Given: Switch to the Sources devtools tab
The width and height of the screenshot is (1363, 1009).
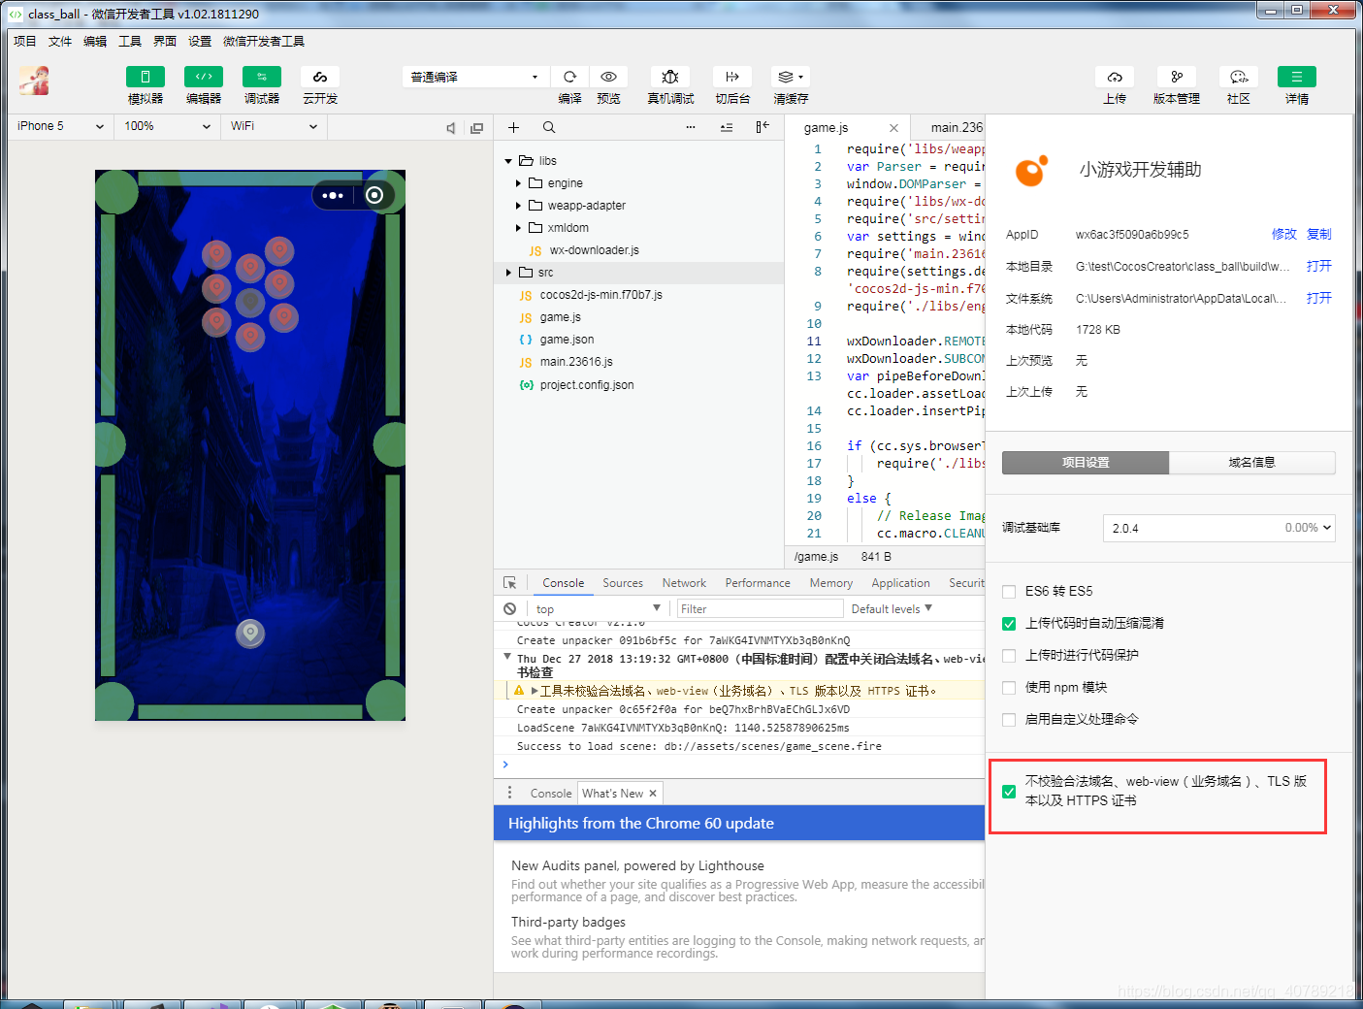Looking at the screenshot, I should point(623,583).
